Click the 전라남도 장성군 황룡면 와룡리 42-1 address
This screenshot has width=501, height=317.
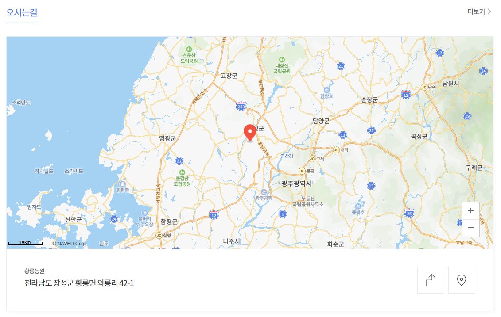coord(79,283)
